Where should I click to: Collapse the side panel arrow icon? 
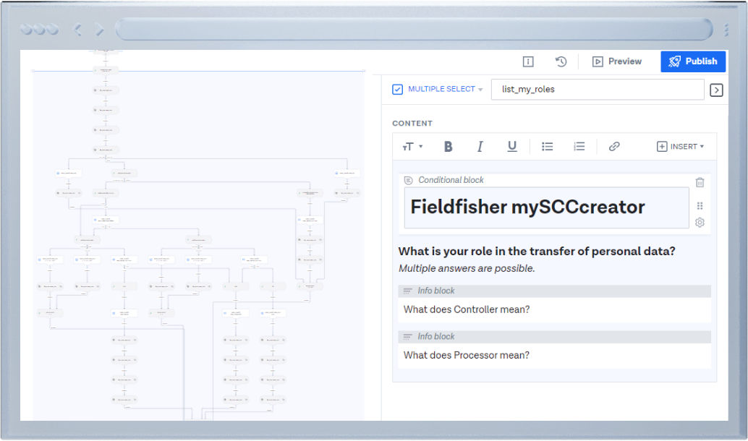(x=716, y=90)
